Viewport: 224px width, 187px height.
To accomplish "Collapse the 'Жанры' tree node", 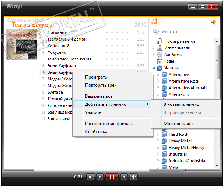I will click(154, 68).
